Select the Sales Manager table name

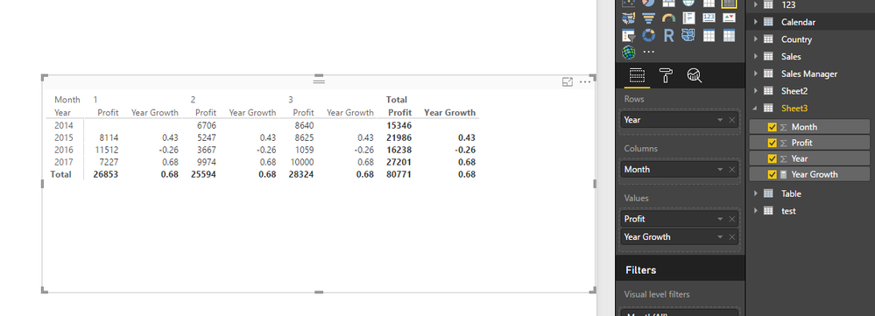point(809,74)
